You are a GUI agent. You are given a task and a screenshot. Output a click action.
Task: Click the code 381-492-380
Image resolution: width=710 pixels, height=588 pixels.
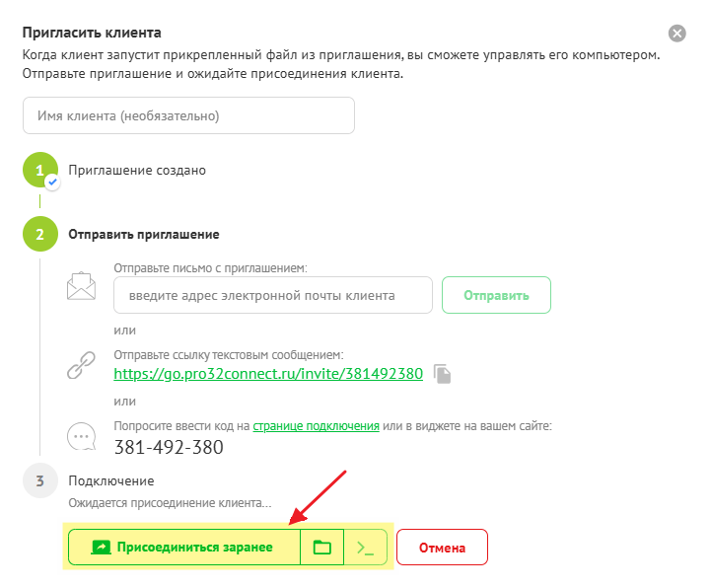point(168,448)
